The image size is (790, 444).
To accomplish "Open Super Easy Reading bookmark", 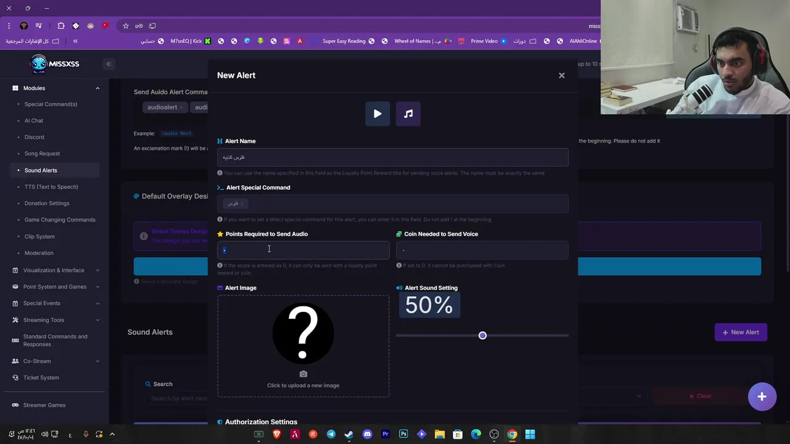I will click(x=348, y=41).
